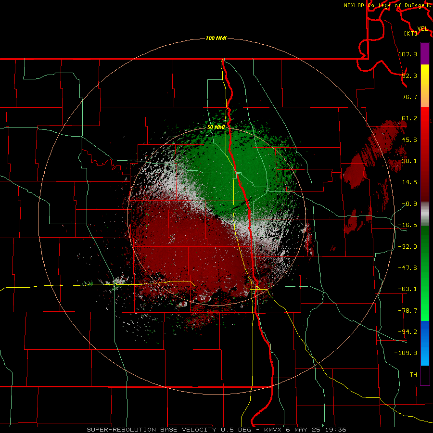
Task: Click the 14.5 velocity scale label
Action: 409,182
